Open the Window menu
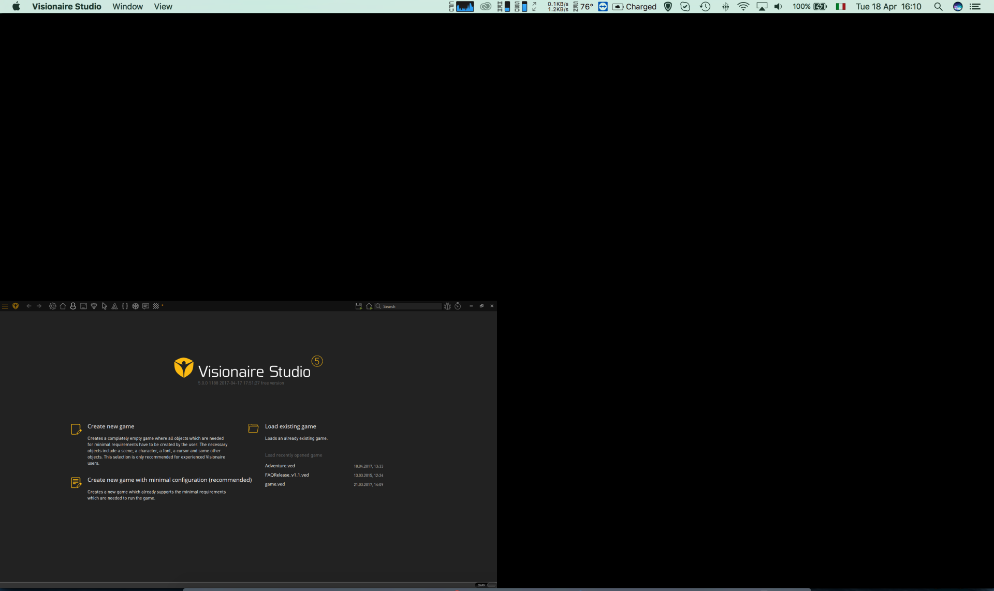The height and width of the screenshot is (591, 994). click(127, 7)
